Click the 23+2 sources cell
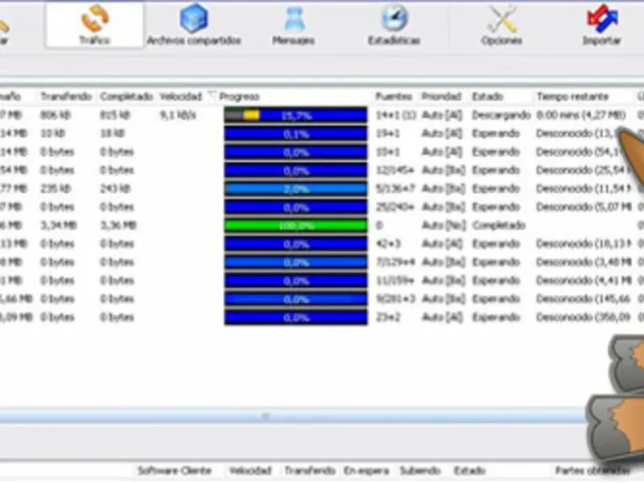This screenshot has height=483, width=644. (x=388, y=317)
